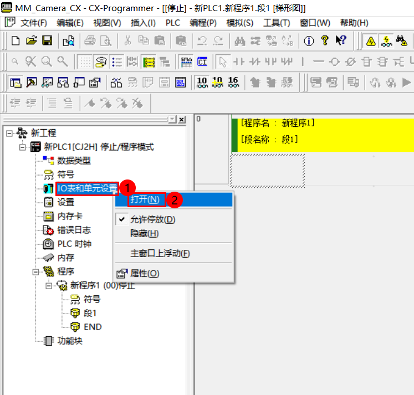
Task: Click the New file toolbar icon
Action: click(16, 40)
